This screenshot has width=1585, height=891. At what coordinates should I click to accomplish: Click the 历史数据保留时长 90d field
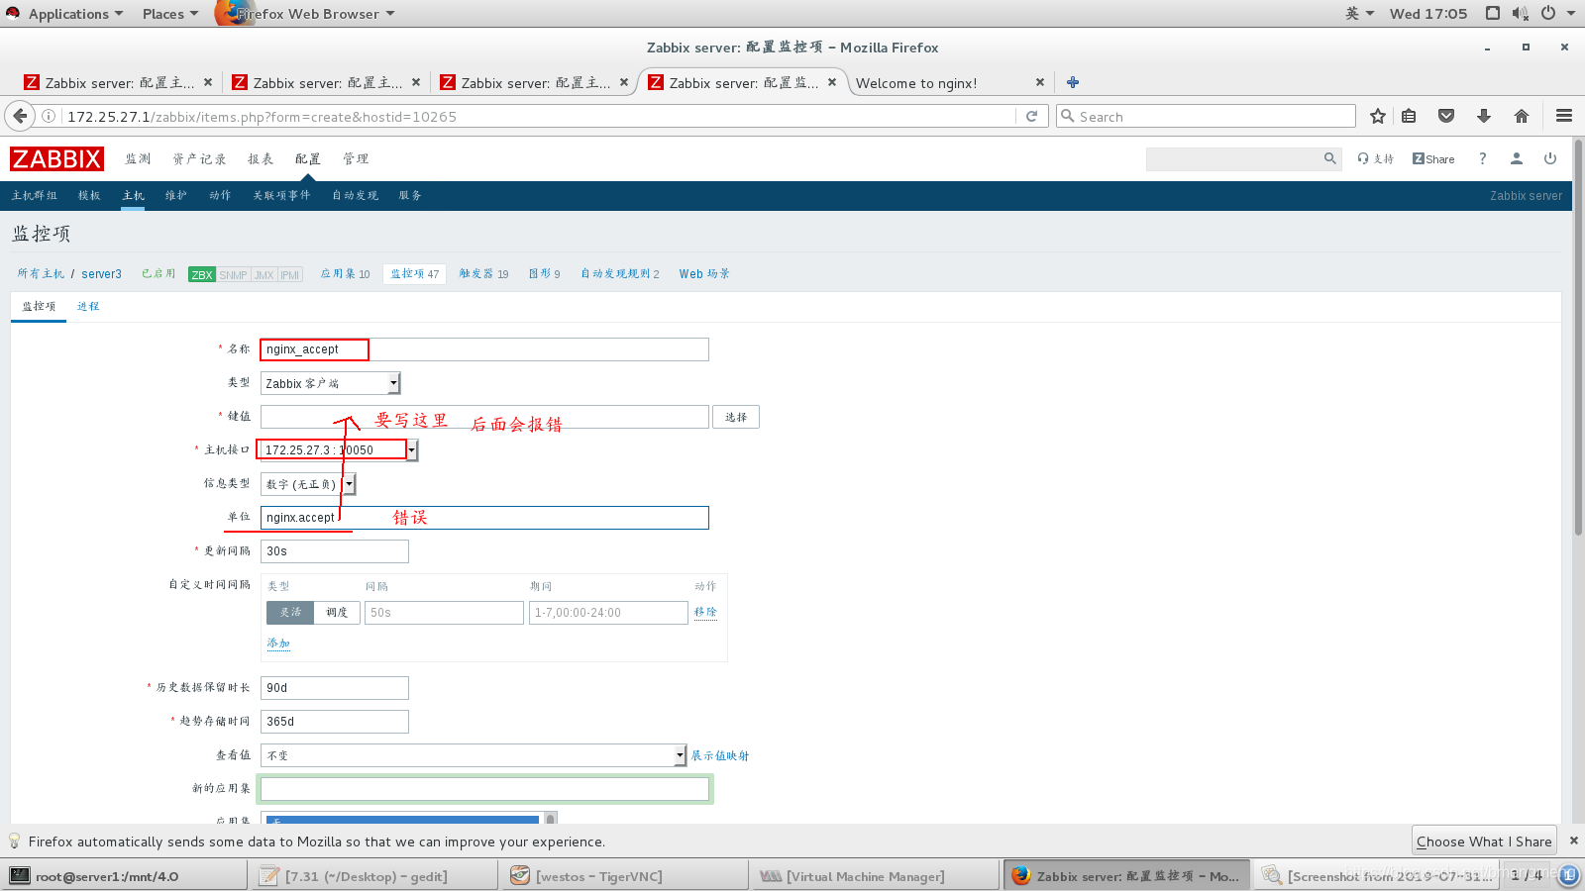click(335, 688)
